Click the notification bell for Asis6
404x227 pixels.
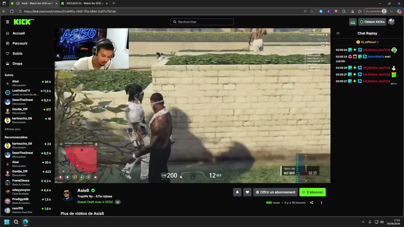click(237, 192)
